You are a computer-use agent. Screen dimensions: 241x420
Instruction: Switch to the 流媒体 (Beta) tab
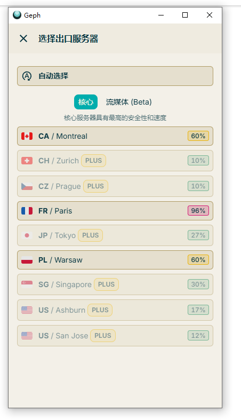click(x=128, y=102)
